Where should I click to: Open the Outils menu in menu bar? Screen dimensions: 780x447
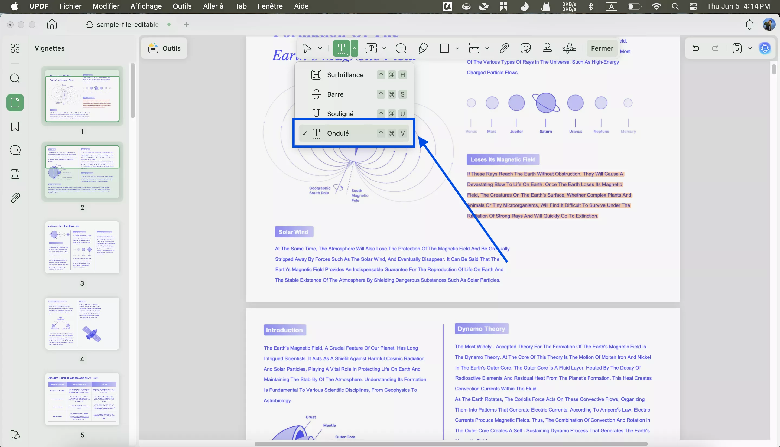click(182, 6)
